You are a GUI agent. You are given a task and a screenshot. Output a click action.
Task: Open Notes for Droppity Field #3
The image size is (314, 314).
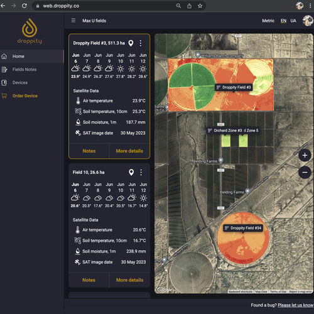tap(89, 151)
